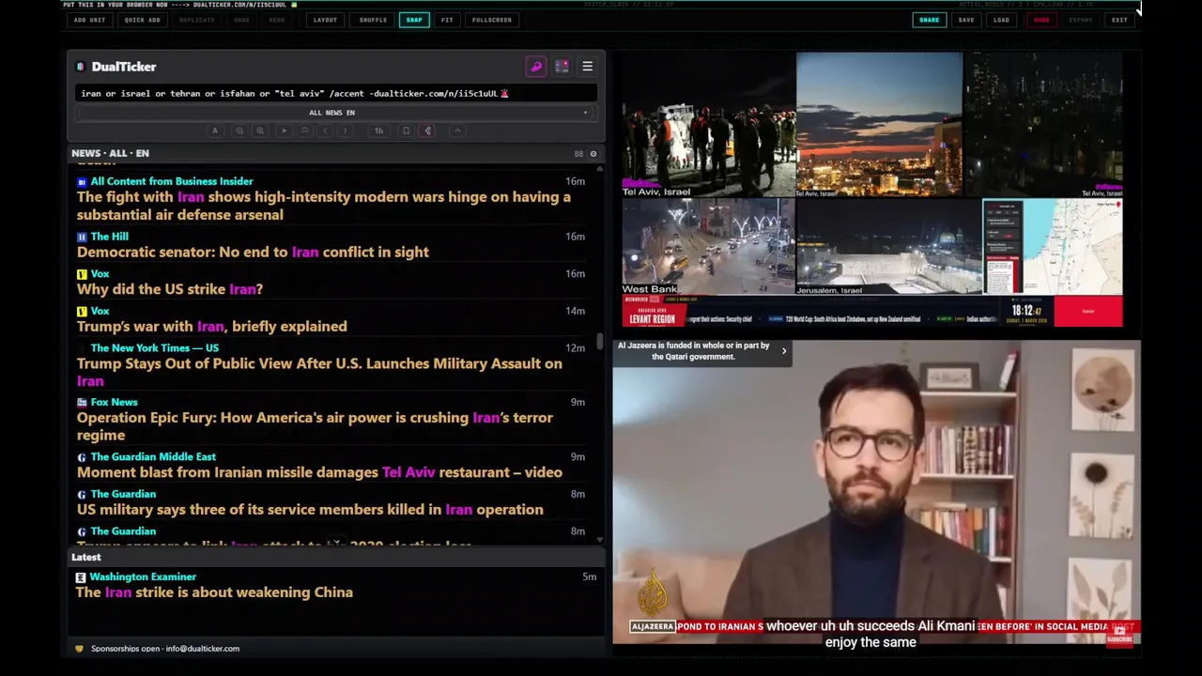Click the QUICK ADD button
This screenshot has height=676, width=1202.
[142, 20]
